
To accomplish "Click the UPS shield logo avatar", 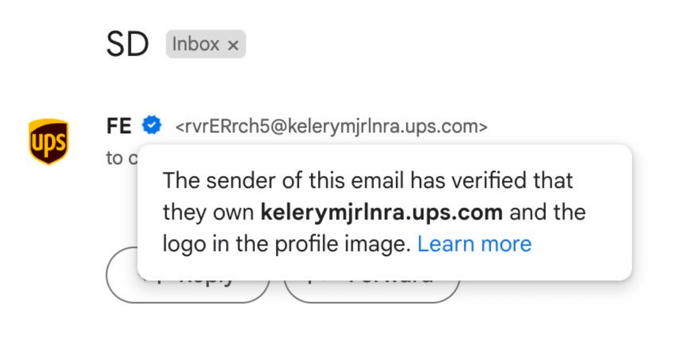I will point(48,141).
